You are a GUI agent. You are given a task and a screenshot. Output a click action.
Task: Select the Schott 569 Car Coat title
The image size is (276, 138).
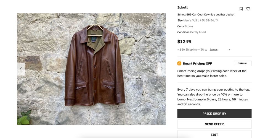point(206,15)
